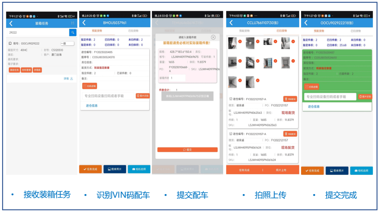Select 预配货物 tab on OOCU9029222(18张) screen
Screen dimensions: 379x213
[319, 31]
